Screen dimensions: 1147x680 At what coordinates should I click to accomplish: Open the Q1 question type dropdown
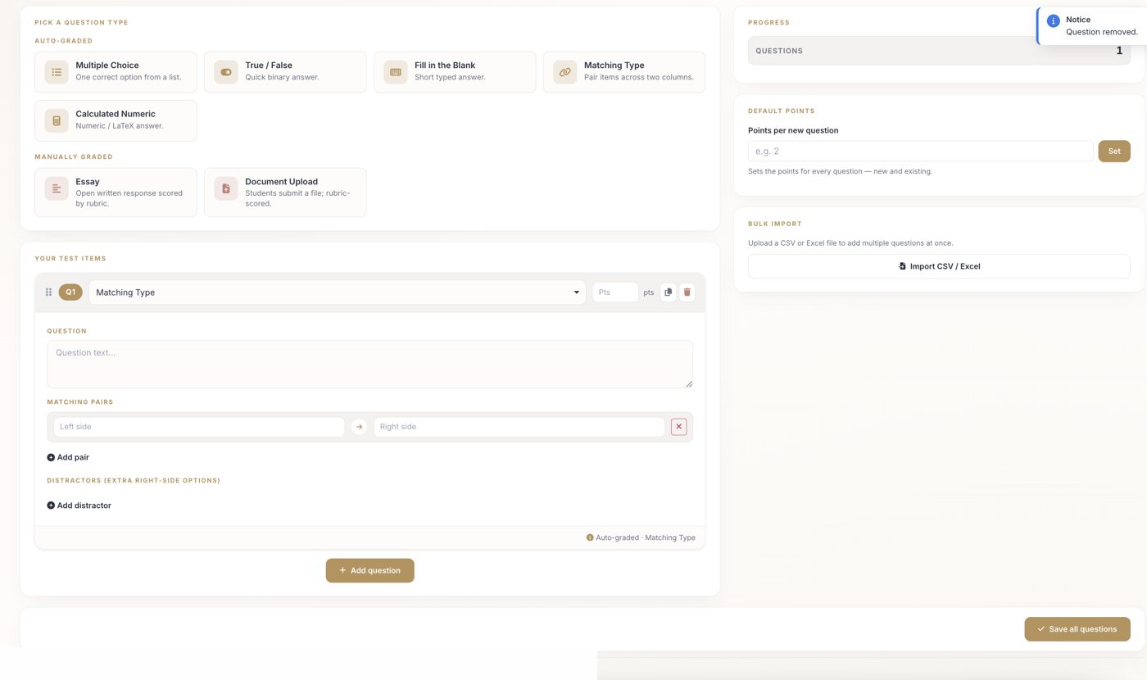[338, 292]
